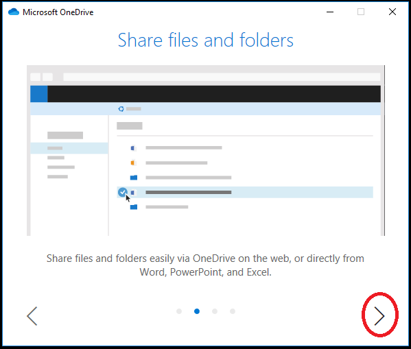The height and width of the screenshot is (349, 411).
Task: Click the orange document icon in illustration
Action: pos(133,163)
